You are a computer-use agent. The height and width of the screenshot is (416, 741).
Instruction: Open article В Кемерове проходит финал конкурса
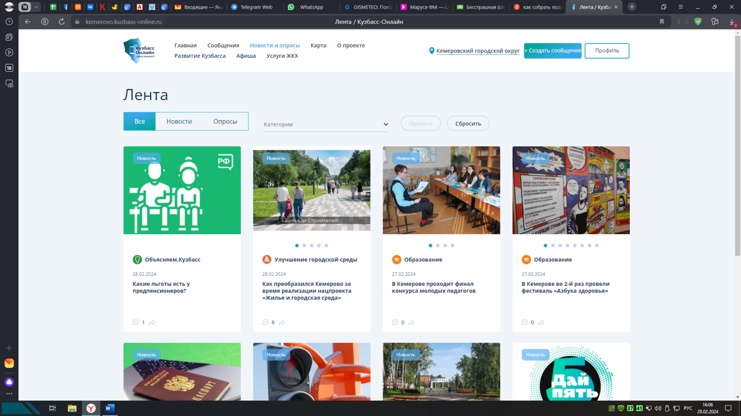point(434,287)
